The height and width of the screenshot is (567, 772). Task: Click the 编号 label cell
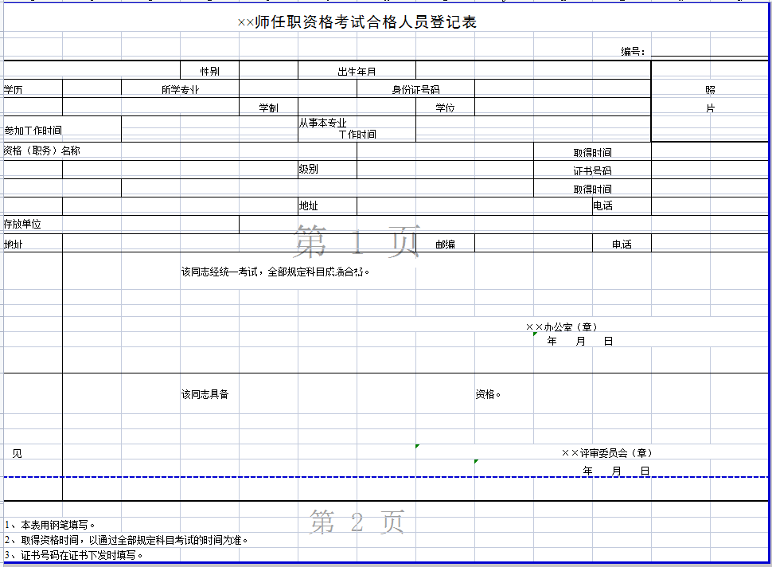633,52
